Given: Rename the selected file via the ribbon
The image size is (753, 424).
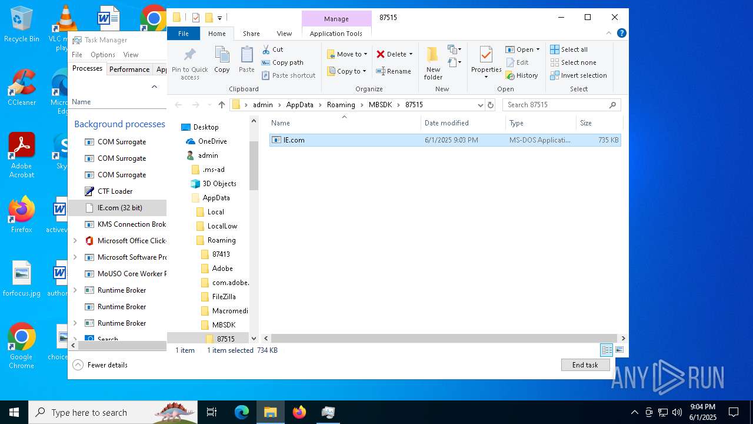Looking at the screenshot, I should [x=394, y=71].
